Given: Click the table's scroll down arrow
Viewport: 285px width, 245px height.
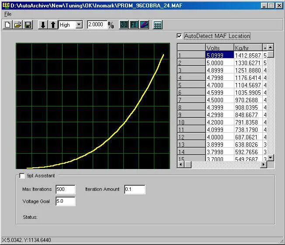Looking at the screenshot, I should click(271, 158).
